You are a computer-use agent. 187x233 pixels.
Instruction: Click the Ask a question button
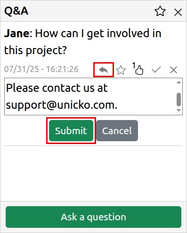(x=93, y=217)
